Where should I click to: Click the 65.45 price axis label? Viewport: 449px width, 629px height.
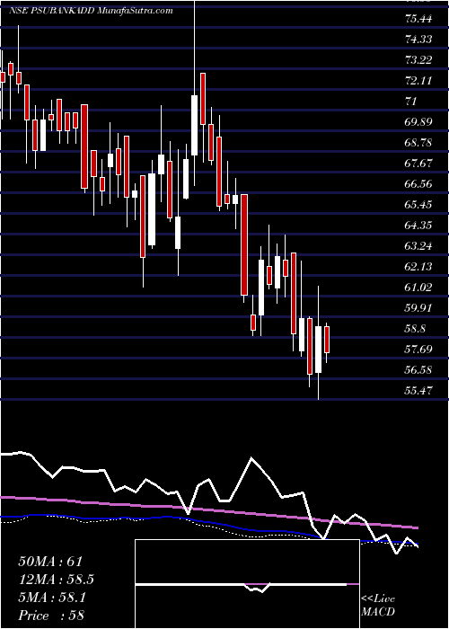(418, 205)
